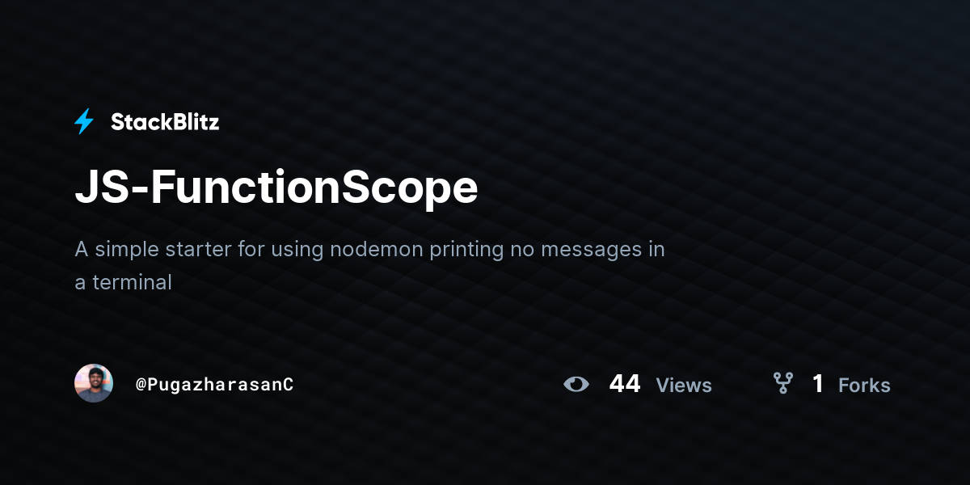Click the StackBlitz wordmark text

(x=165, y=122)
